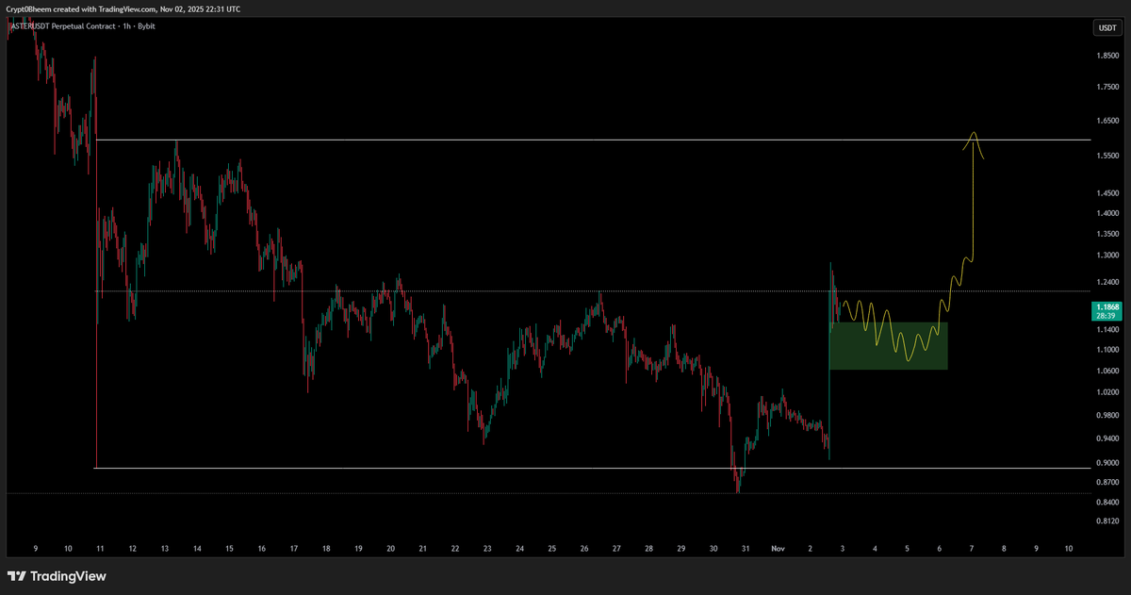The height and width of the screenshot is (595, 1131).
Task: Click the 0.9800 price axis label
Action: coord(1107,415)
